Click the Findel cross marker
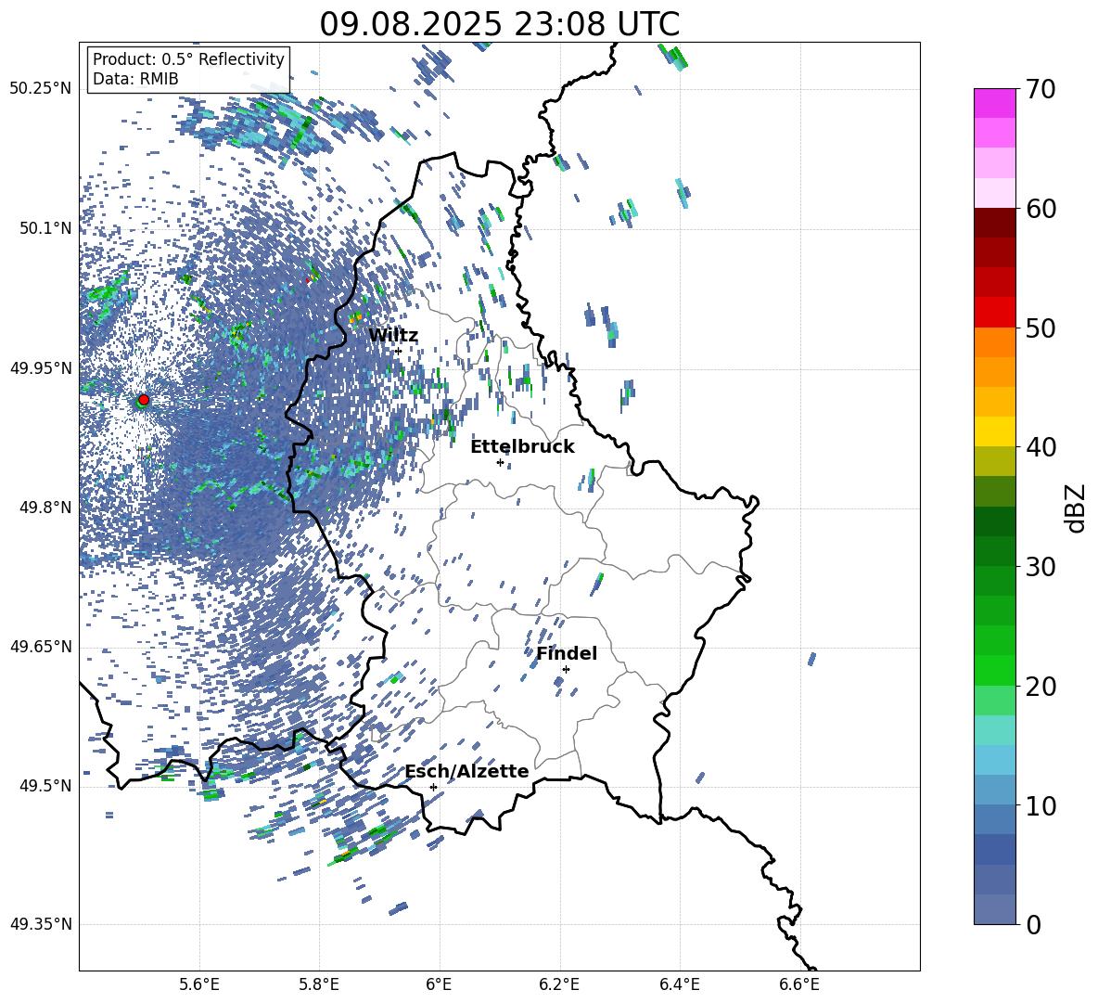 (x=566, y=669)
